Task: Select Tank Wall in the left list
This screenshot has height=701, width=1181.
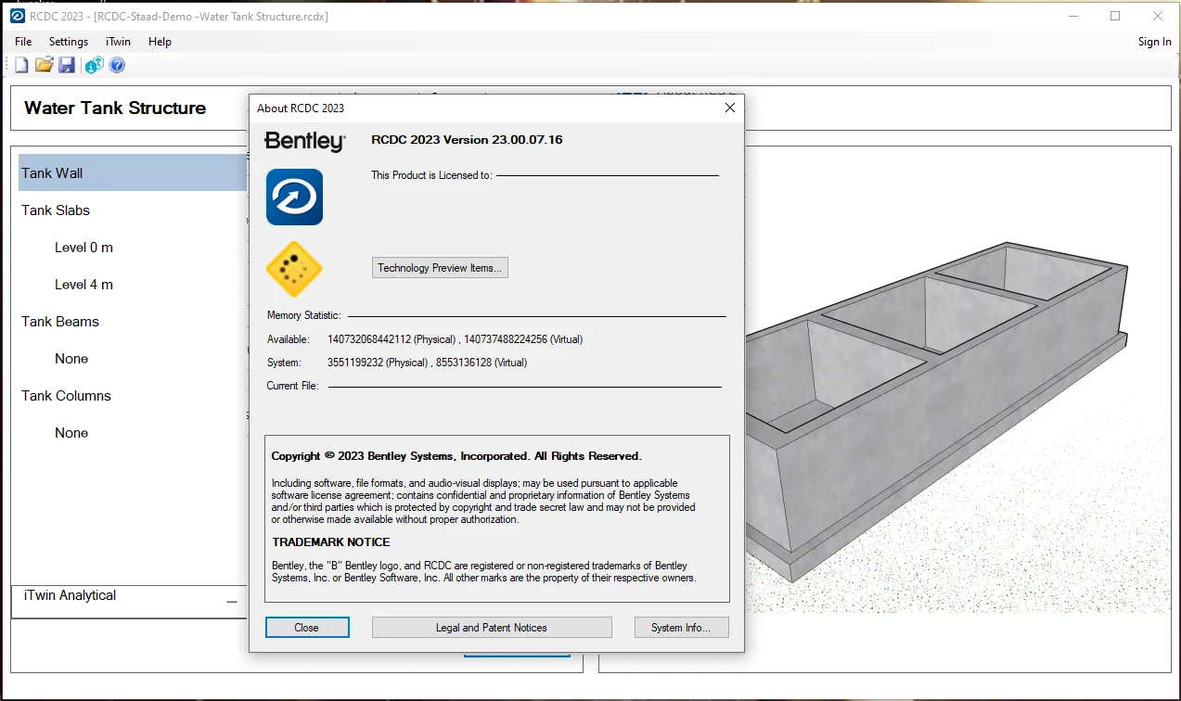Action: point(133,172)
